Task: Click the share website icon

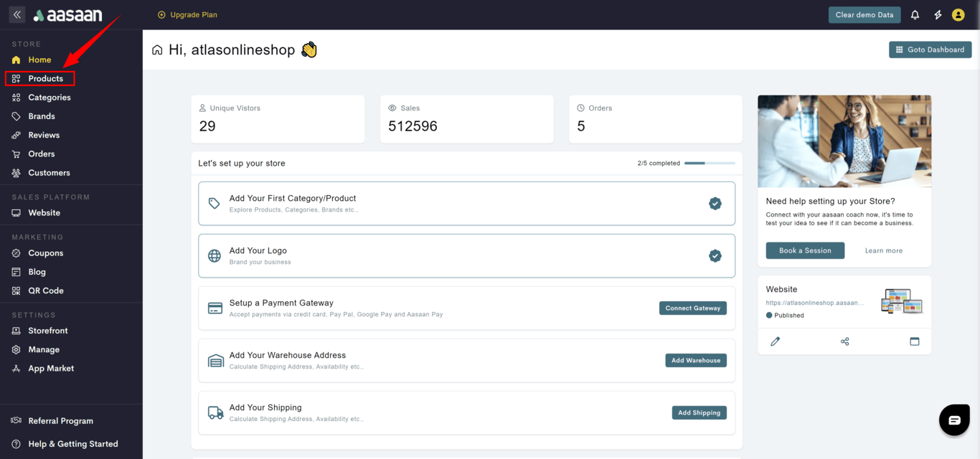Action: (x=844, y=341)
